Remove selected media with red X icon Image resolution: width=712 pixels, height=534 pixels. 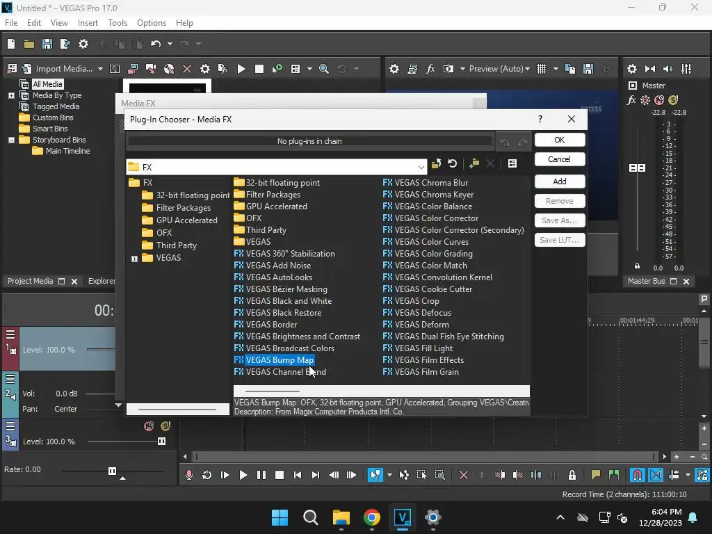(186, 69)
